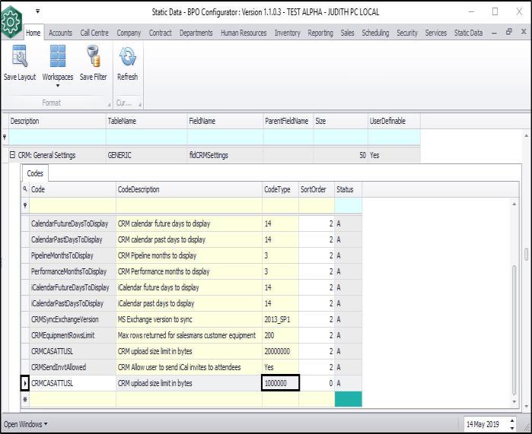
Task: Click the teal Status cell in the new row
Action: [348, 399]
